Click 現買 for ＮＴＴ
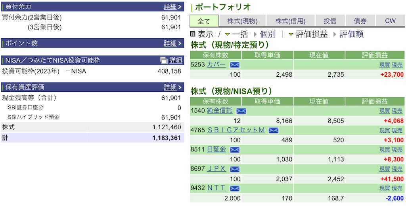This screenshot has height=206, width=406. 385,189
